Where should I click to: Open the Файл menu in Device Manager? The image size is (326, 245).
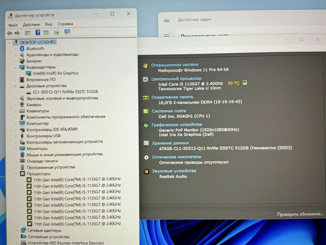point(13,25)
